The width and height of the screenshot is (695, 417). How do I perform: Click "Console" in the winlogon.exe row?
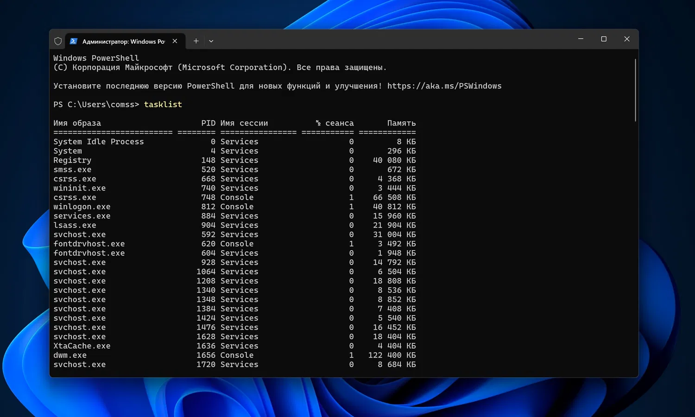tap(237, 207)
